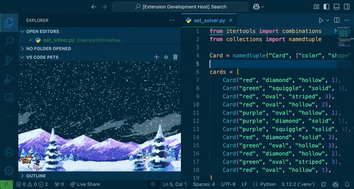354x189 pixels.
Task: Expand the Outline section
Action: tap(100, 176)
